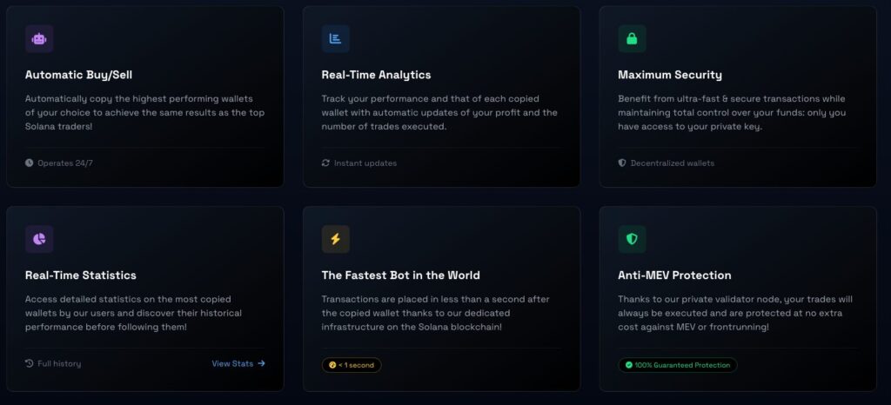Click the yellow lightning bolt icon
Image resolution: width=891 pixels, height=405 pixels.
click(335, 239)
